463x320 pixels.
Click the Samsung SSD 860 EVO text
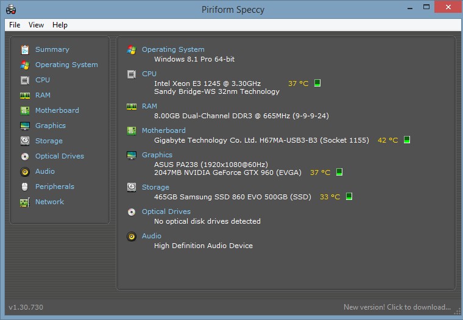[232, 197]
